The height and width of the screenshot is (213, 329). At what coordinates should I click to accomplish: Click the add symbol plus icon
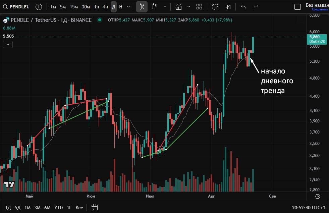(x=39, y=7)
